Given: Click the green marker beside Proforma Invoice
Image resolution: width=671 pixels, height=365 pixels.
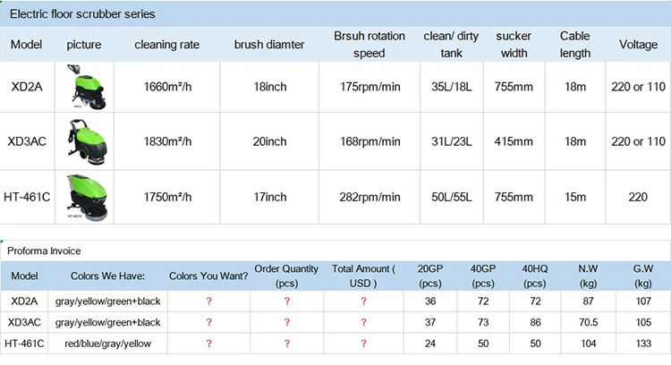Looking at the screenshot, I should pos(3,241).
